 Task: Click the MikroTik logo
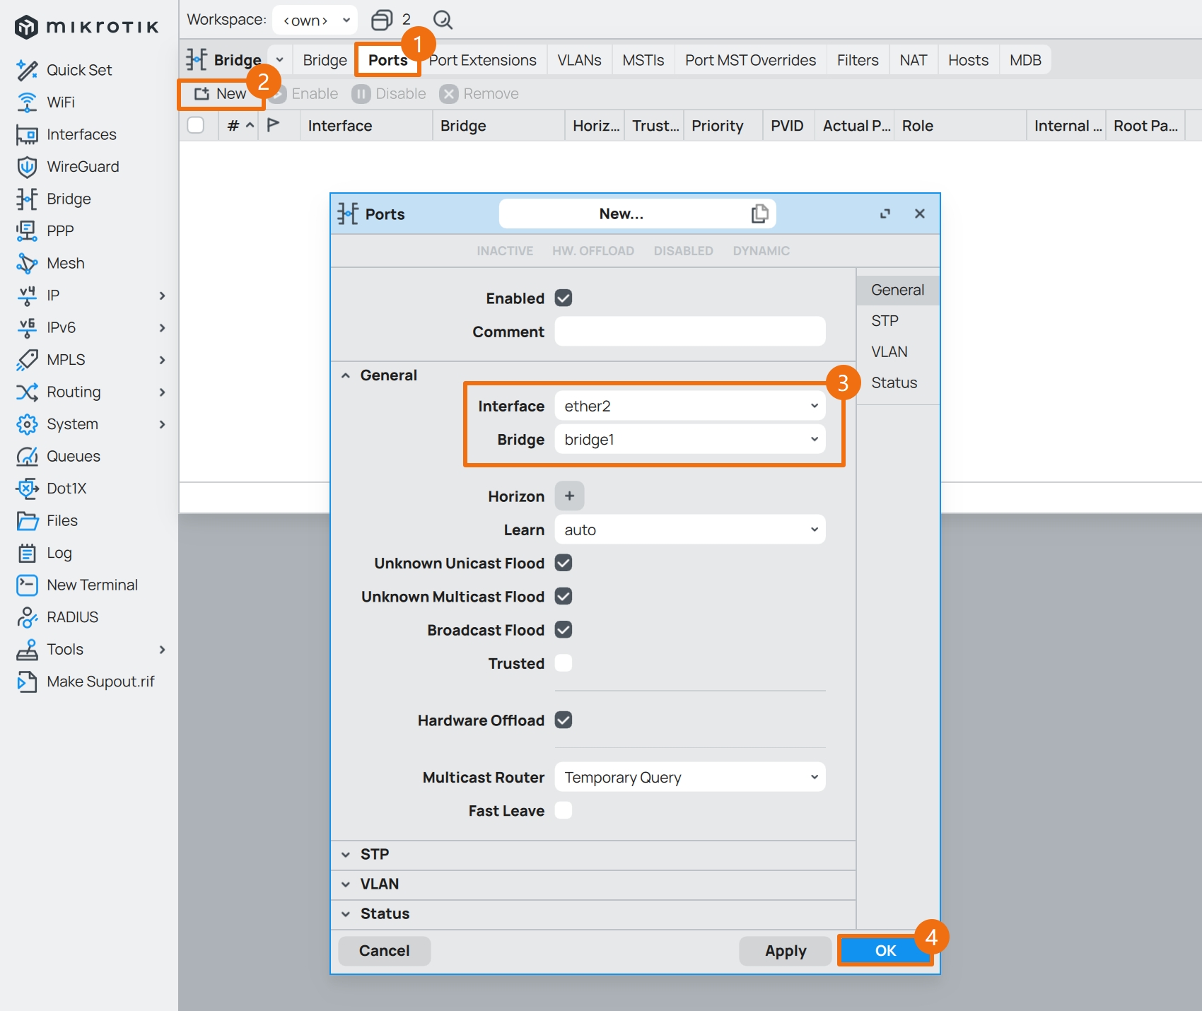point(87,27)
